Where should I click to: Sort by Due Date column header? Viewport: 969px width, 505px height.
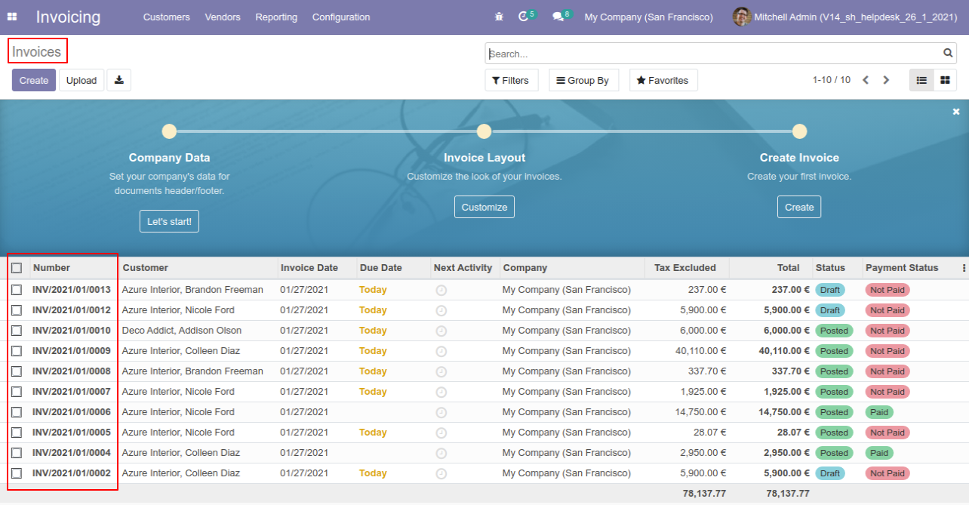(381, 268)
